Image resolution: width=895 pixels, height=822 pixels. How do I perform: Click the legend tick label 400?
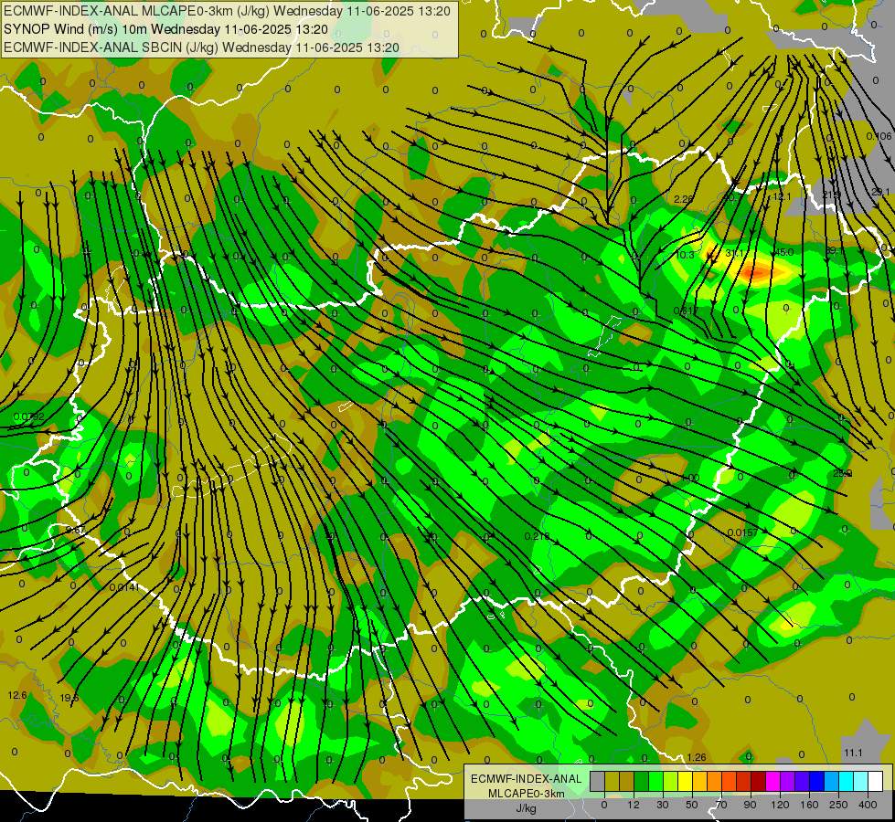tap(868, 805)
